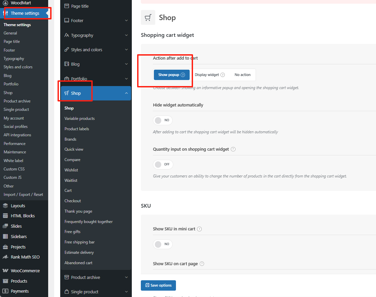Select the No action option
The height and width of the screenshot is (297, 376).
(243, 75)
